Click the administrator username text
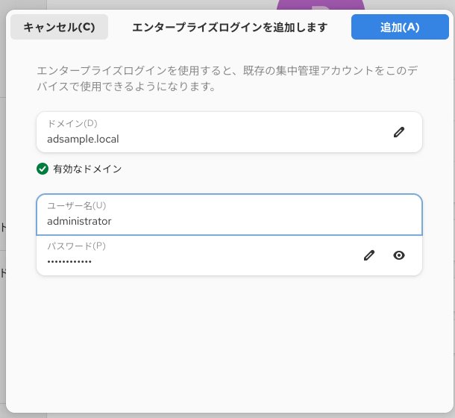 tap(79, 221)
